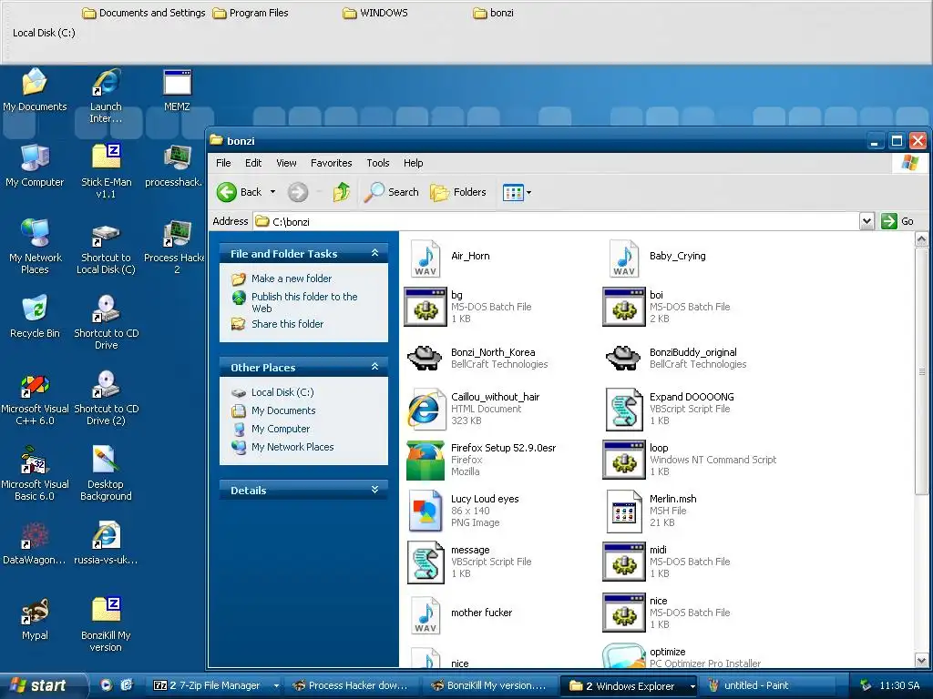Select the message VBScript file icon

[x=425, y=562]
